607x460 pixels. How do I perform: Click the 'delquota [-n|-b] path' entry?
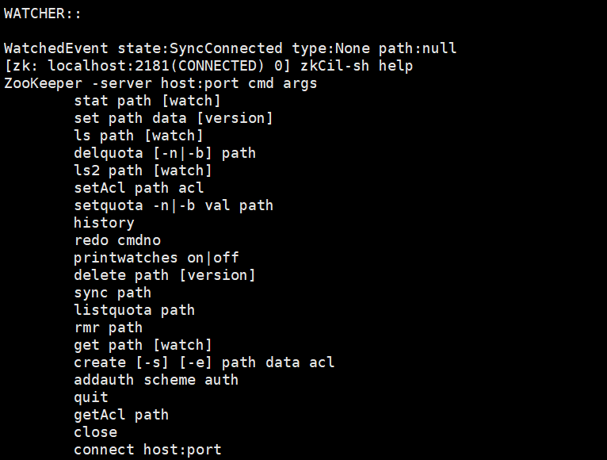point(165,153)
